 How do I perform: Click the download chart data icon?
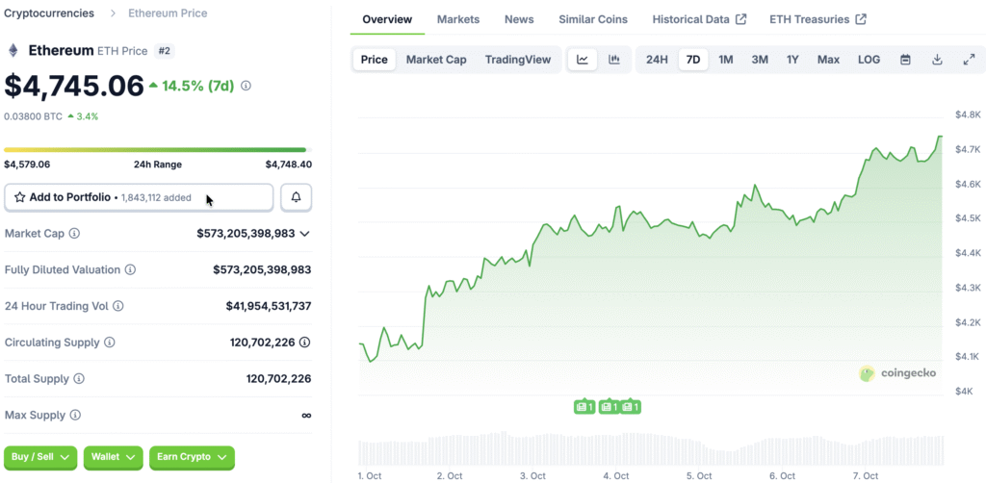point(937,60)
